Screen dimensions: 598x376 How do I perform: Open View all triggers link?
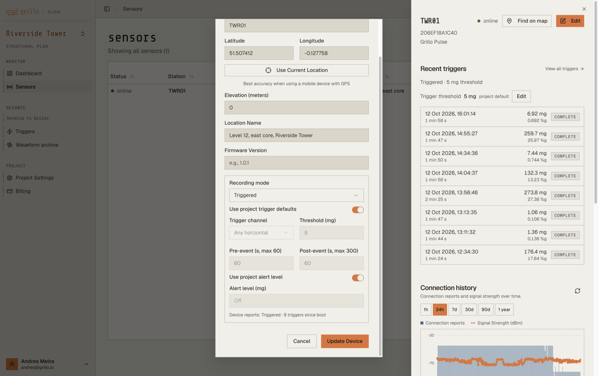tap(564, 69)
